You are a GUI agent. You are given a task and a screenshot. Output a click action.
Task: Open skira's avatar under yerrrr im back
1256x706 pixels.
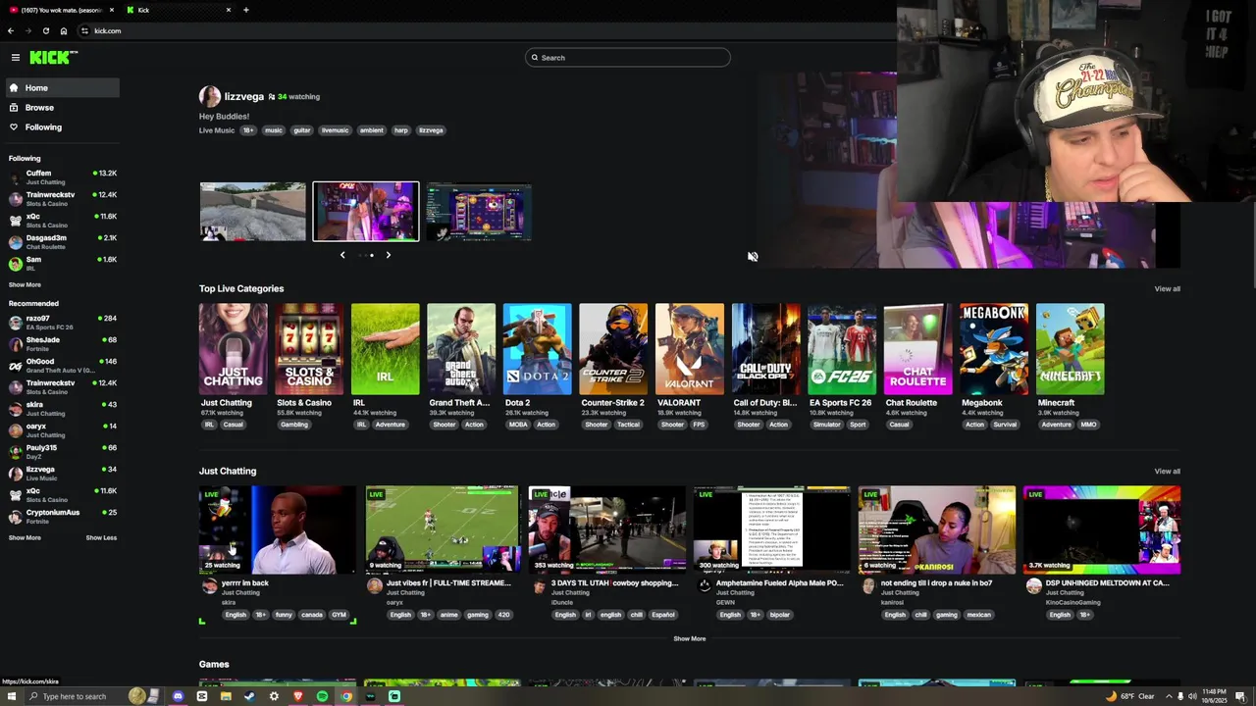point(209,586)
